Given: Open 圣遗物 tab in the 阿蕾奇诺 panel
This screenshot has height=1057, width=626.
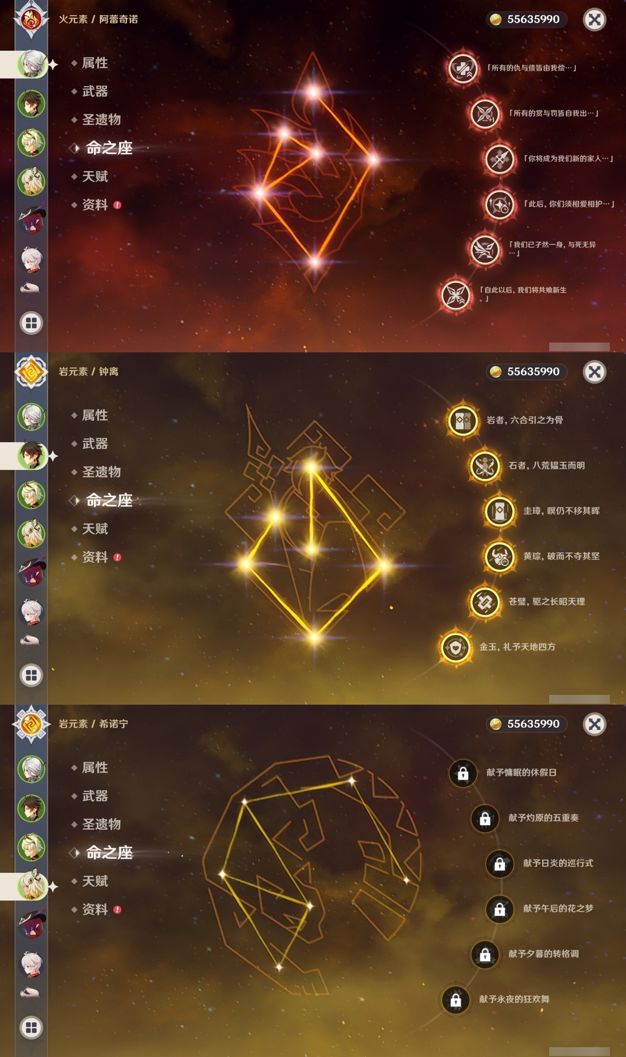Looking at the screenshot, I should (x=101, y=120).
